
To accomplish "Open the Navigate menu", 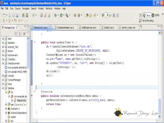I will (26, 9).
